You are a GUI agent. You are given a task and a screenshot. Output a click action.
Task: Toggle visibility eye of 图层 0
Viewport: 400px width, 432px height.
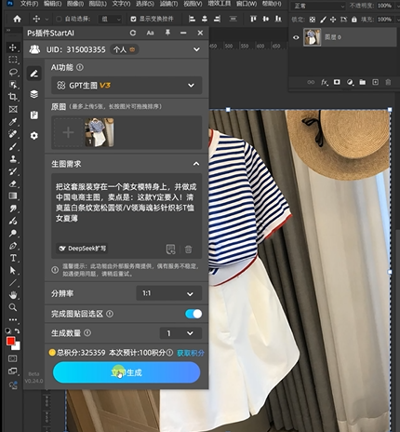click(x=296, y=37)
